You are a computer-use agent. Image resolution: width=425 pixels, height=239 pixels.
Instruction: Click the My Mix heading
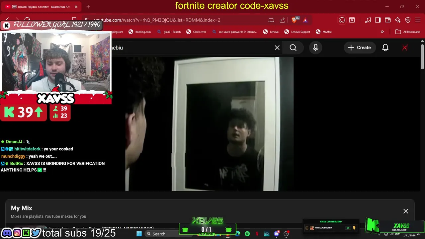pyautogui.click(x=22, y=208)
